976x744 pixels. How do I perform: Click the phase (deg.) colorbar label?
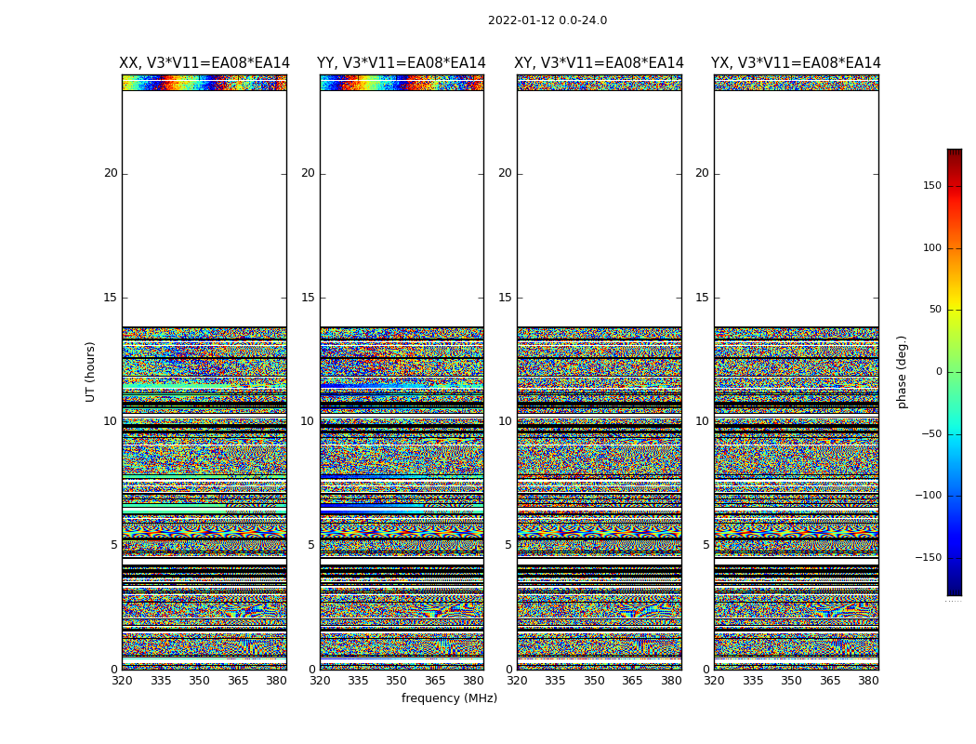coord(902,371)
